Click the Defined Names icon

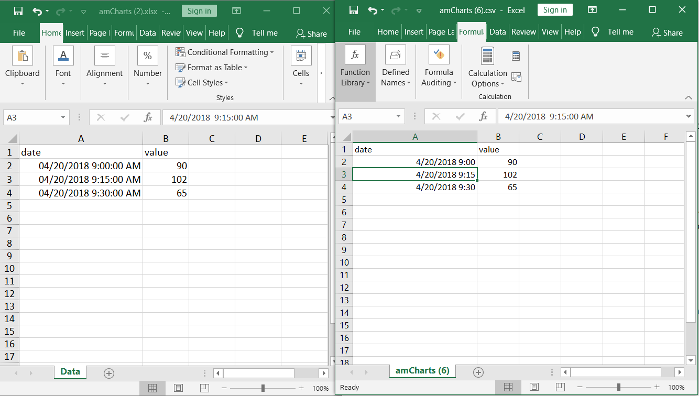click(x=396, y=54)
